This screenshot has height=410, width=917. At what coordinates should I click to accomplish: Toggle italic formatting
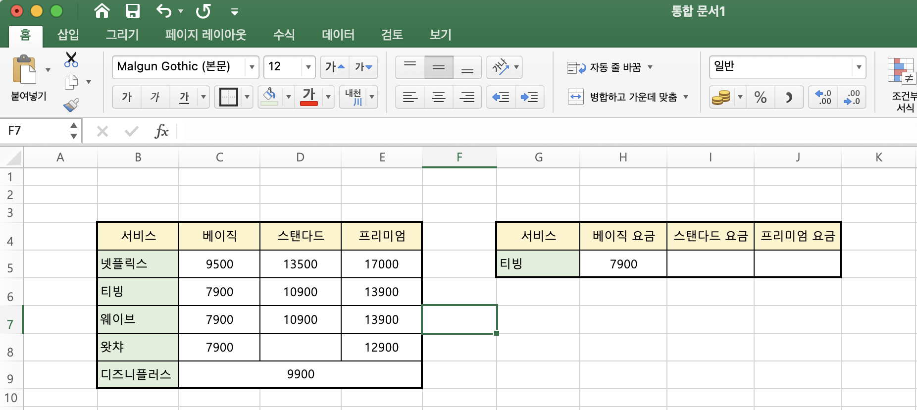click(x=155, y=97)
